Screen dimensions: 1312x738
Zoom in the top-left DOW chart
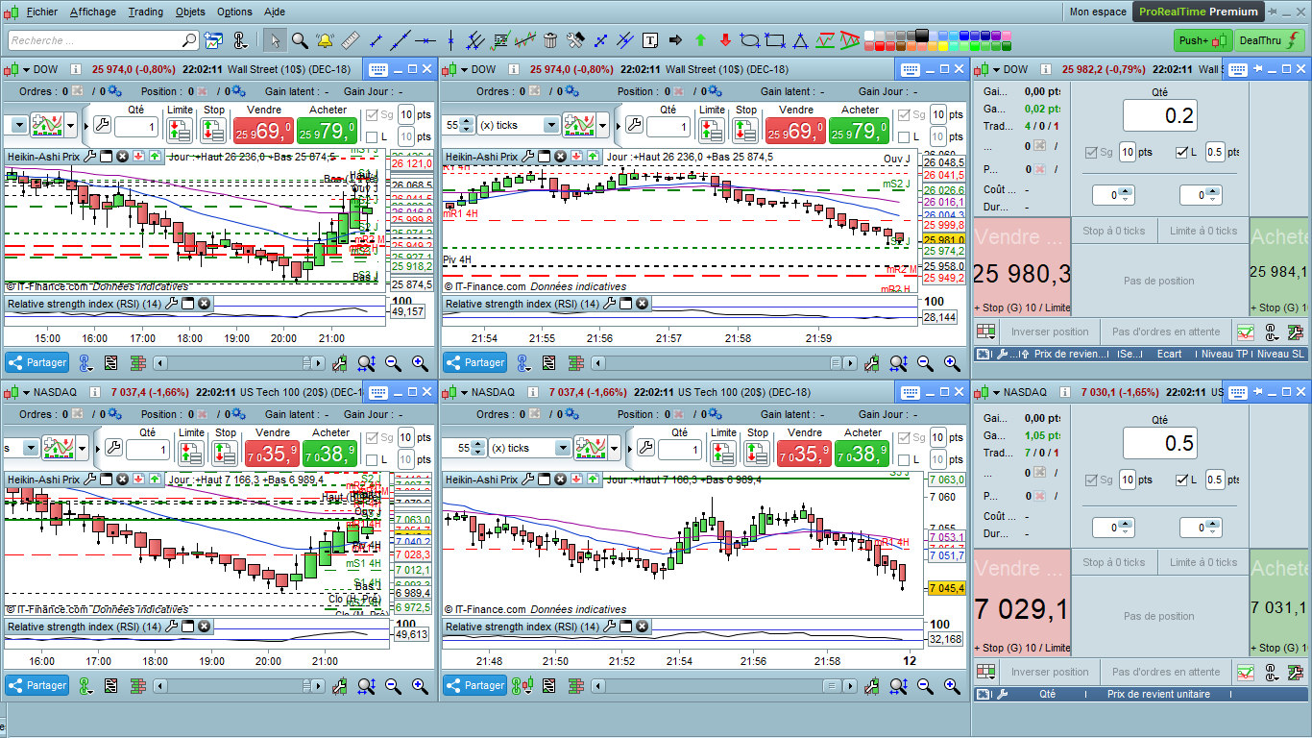[420, 363]
